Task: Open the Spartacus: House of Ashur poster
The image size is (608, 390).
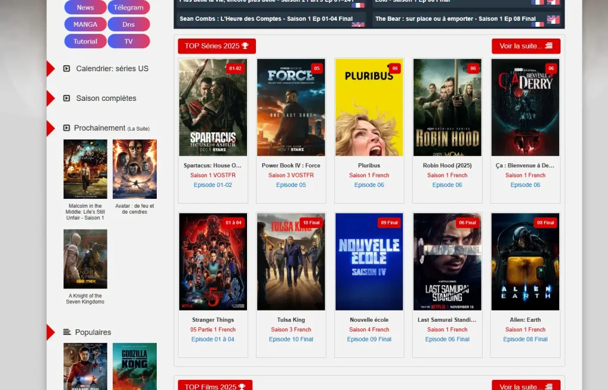Action: tap(213, 107)
